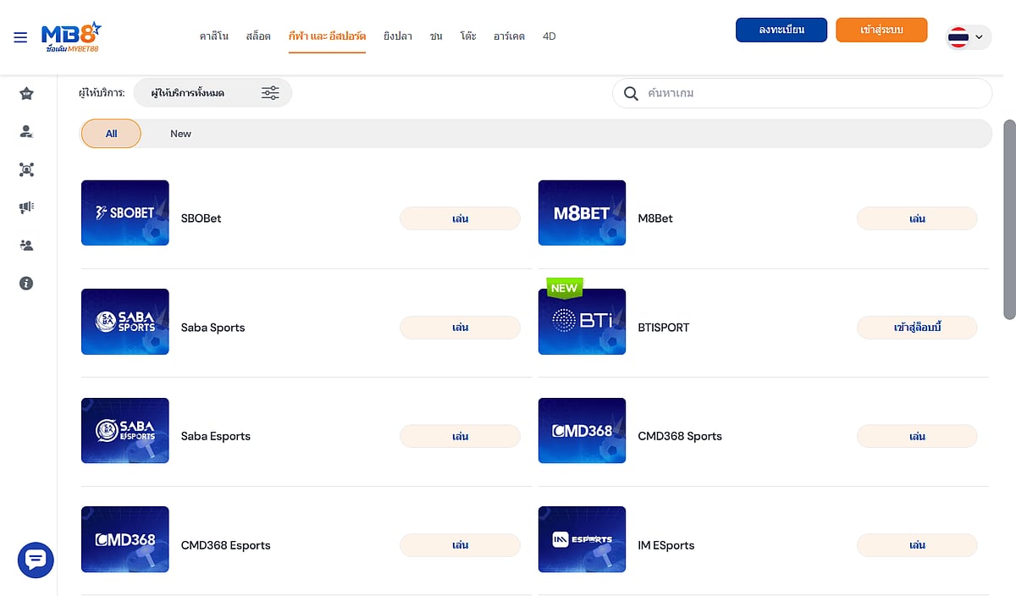Select the กีฬา และ อีสปอร์ต tab

coord(327,36)
